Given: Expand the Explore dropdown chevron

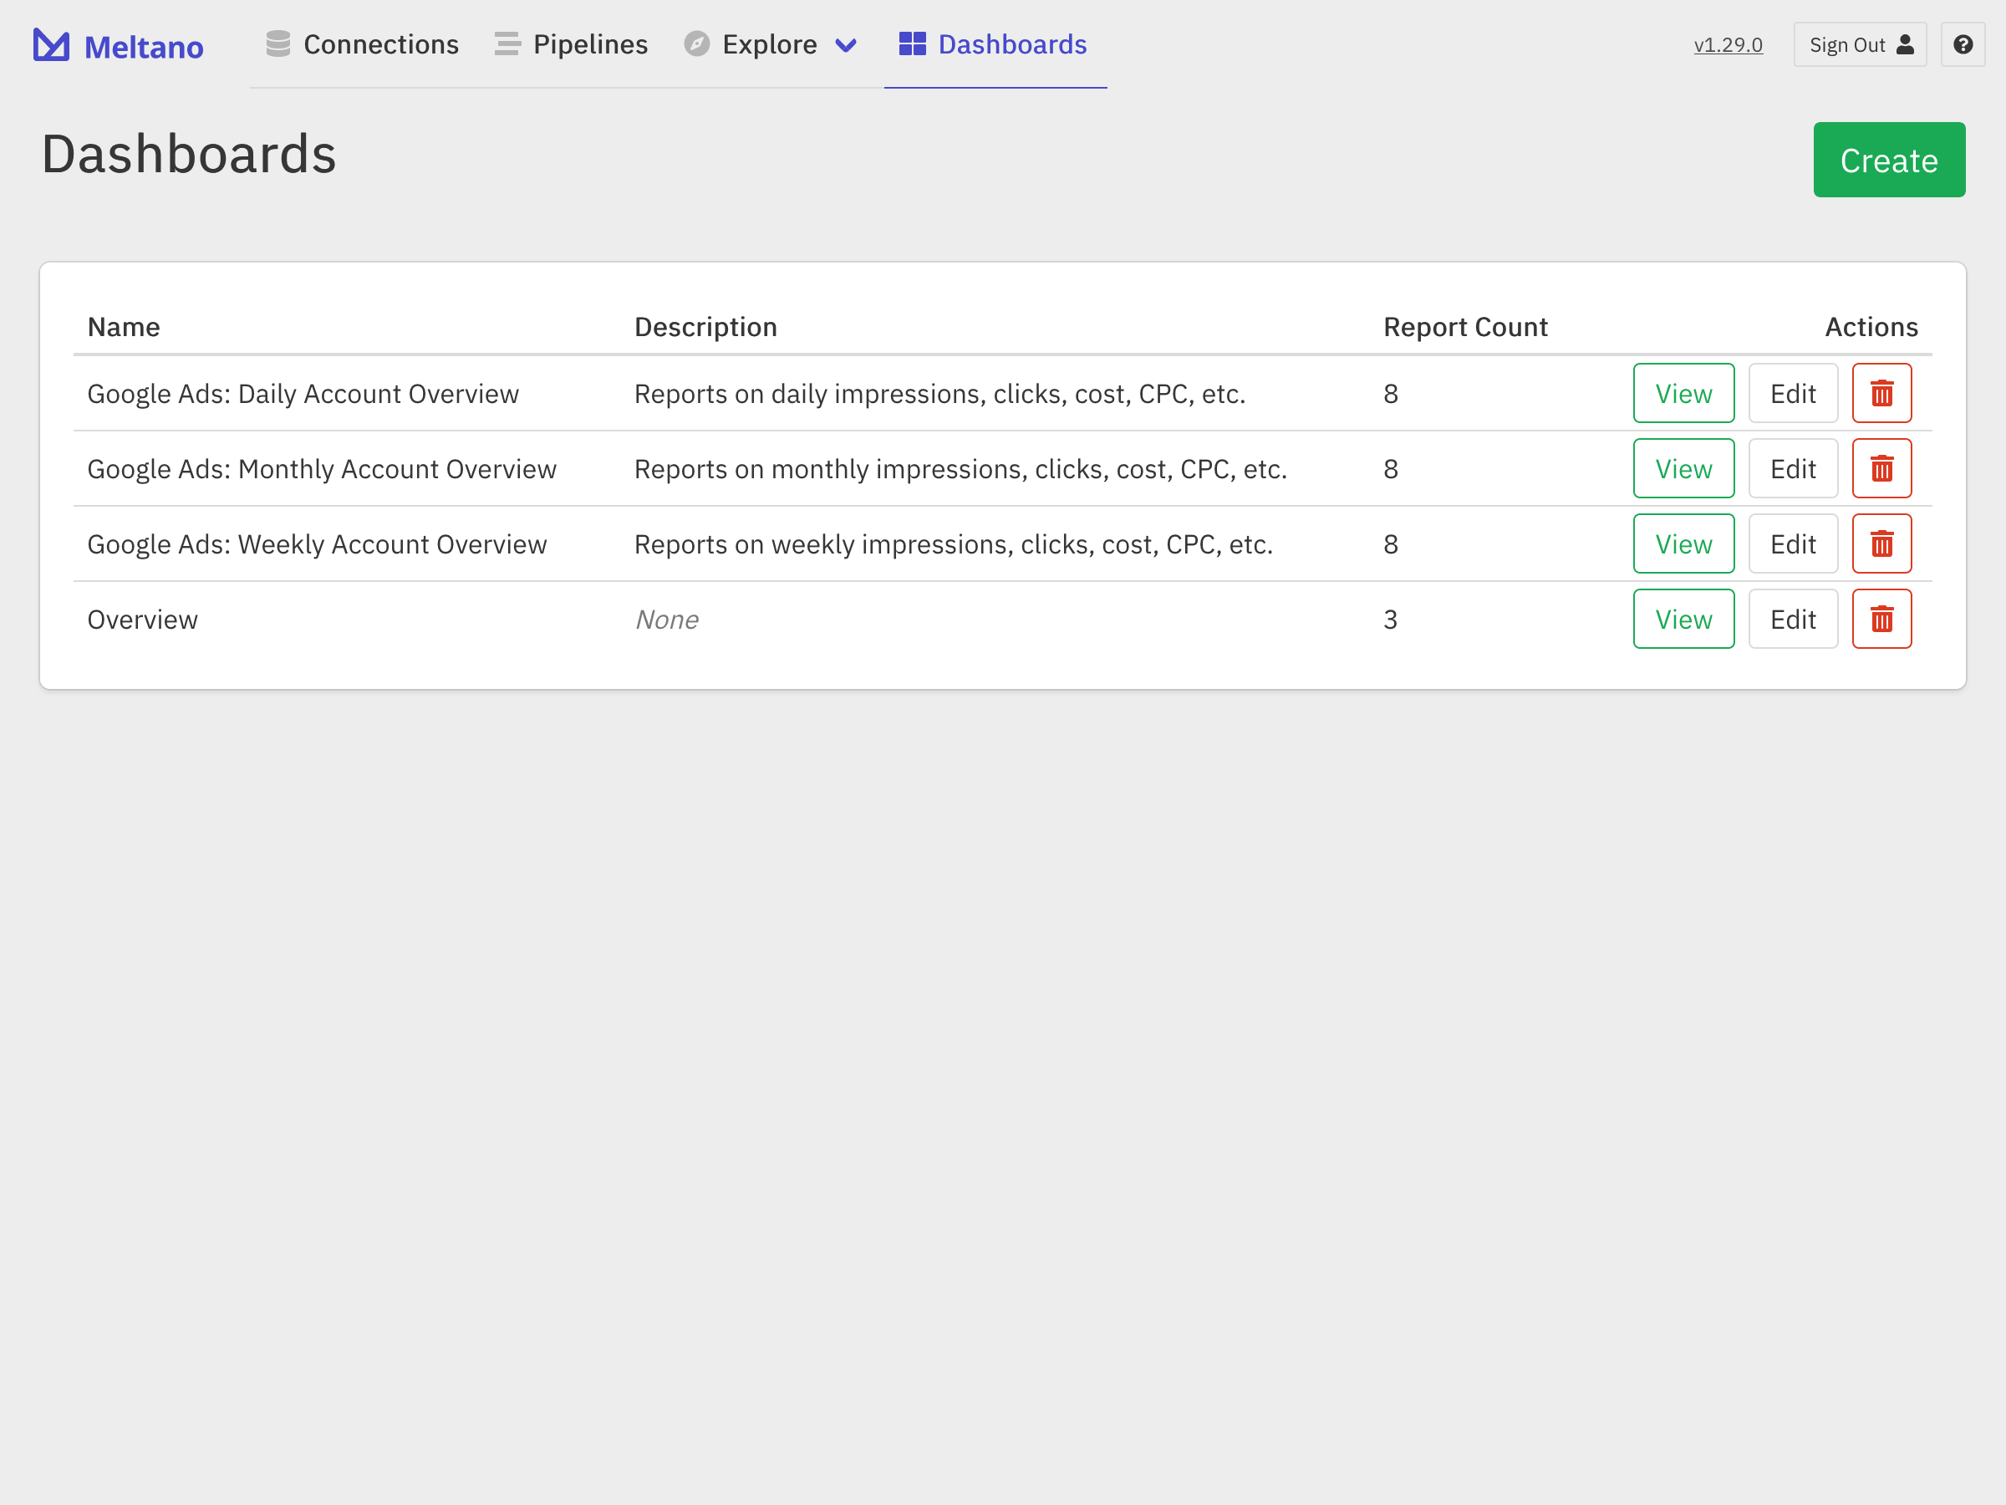Looking at the screenshot, I should pos(846,45).
